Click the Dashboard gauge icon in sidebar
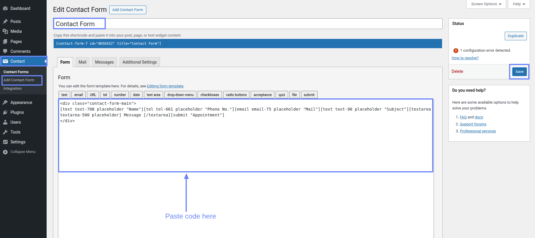This screenshot has height=238, width=535. (x=5, y=8)
